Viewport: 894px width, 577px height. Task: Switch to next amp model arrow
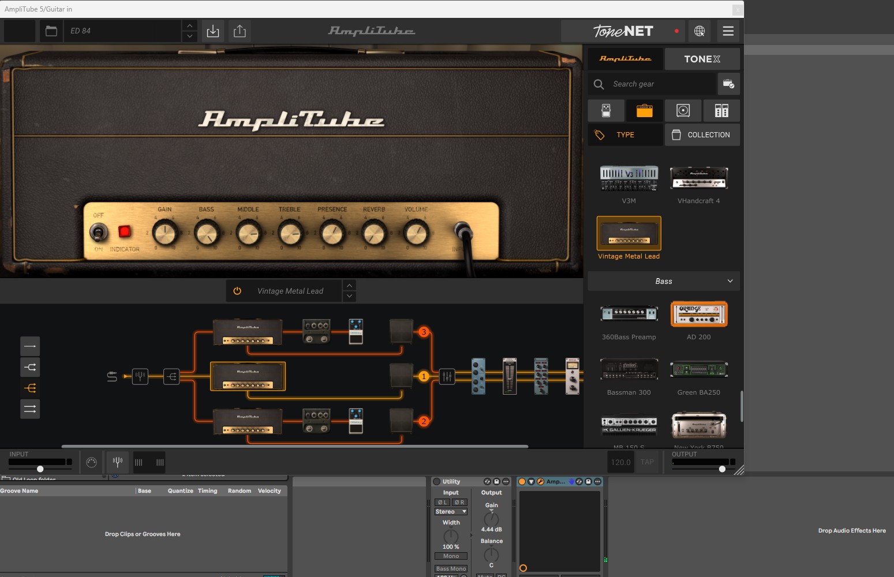pyautogui.click(x=349, y=297)
